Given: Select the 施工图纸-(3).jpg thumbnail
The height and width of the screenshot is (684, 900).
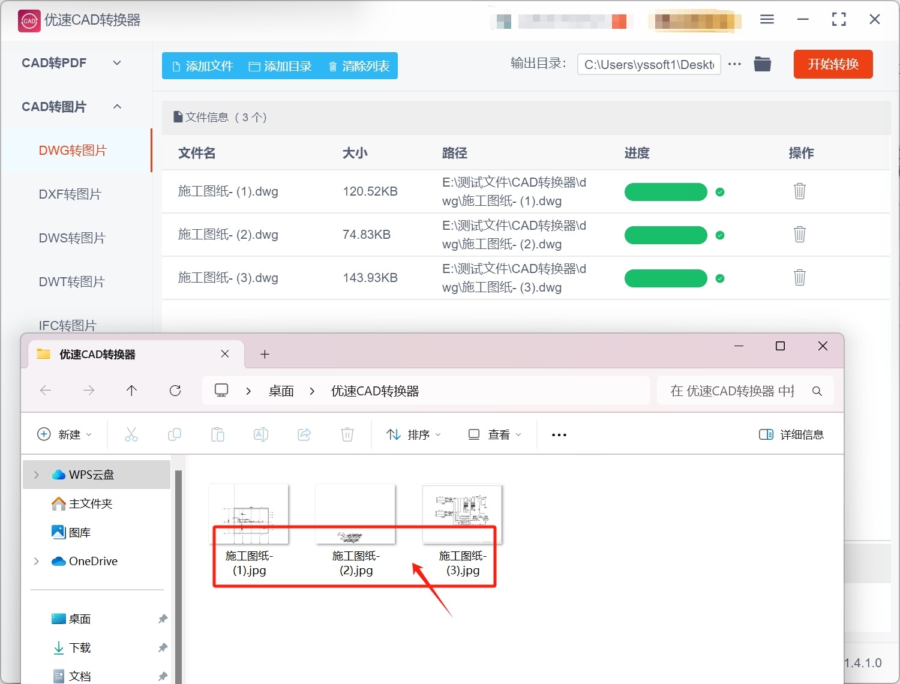Looking at the screenshot, I should click(x=462, y=514).
